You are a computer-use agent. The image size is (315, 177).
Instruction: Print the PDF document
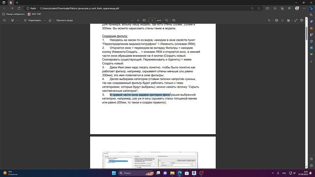click(277, 20)
